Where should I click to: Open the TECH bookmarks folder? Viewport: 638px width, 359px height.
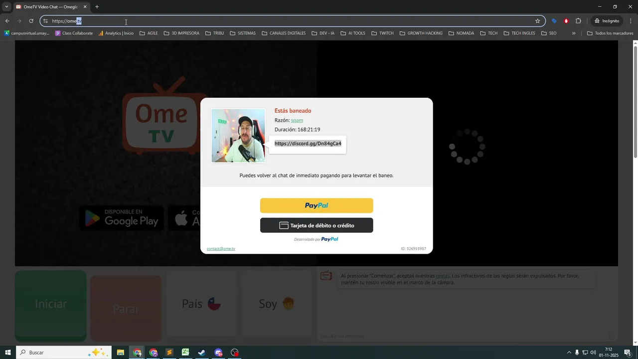(489, 33)
